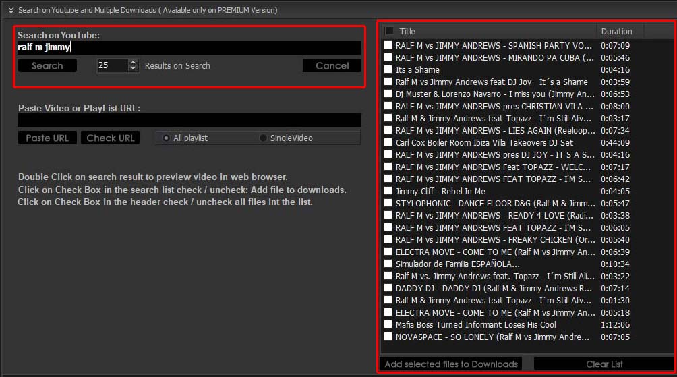Check the box for MIRANDO PA CUBA row

[x=388, y=57]
